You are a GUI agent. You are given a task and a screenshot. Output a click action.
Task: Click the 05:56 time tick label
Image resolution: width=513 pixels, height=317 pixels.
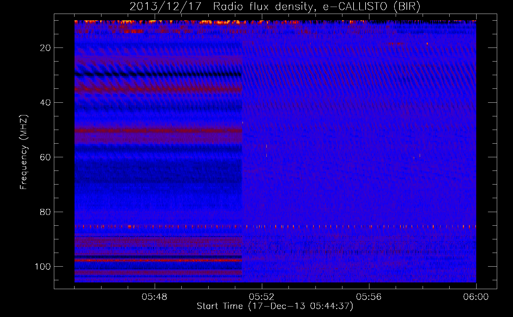[369, 297]
